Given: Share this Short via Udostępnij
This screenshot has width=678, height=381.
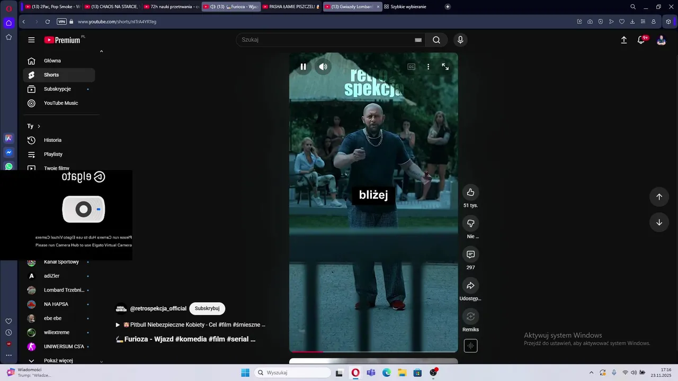Looking at the screenshot, I should pyautogui.click(x=470, y=286).
